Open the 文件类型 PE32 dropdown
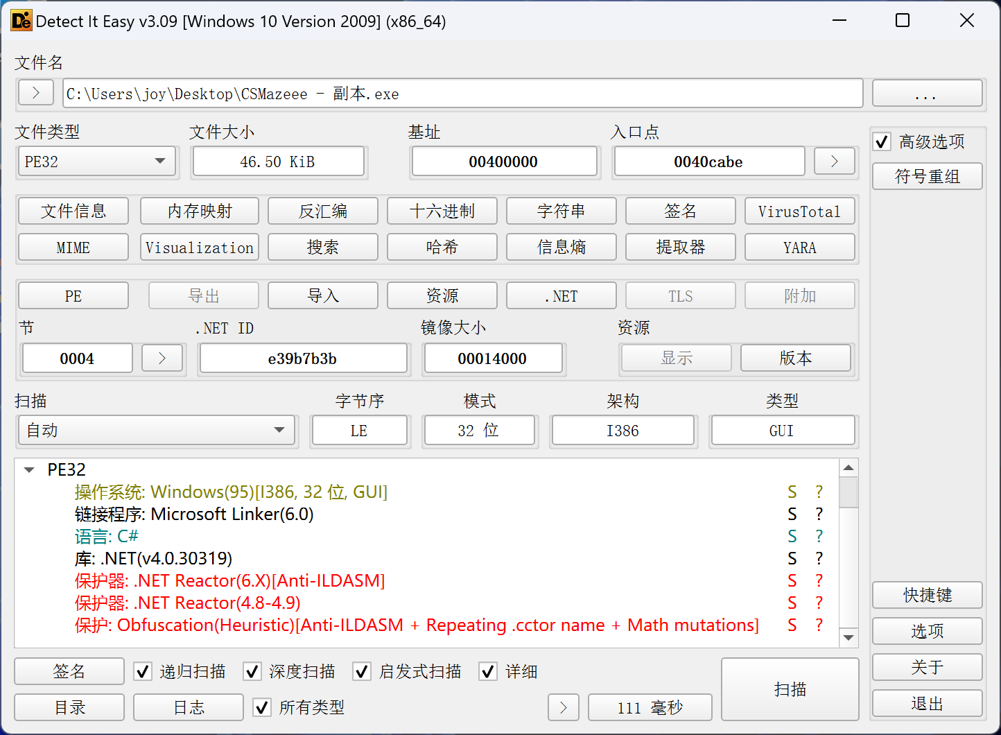 tap(96, 162)
